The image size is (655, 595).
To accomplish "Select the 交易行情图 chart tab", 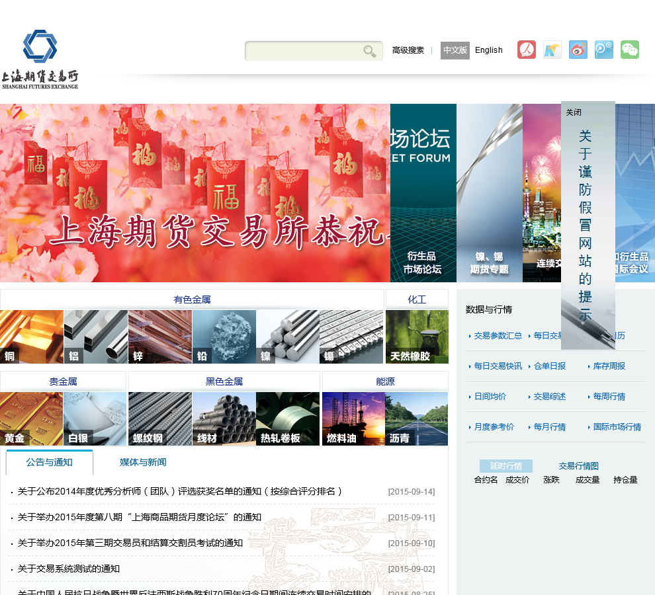I will [x=578, y=466].
